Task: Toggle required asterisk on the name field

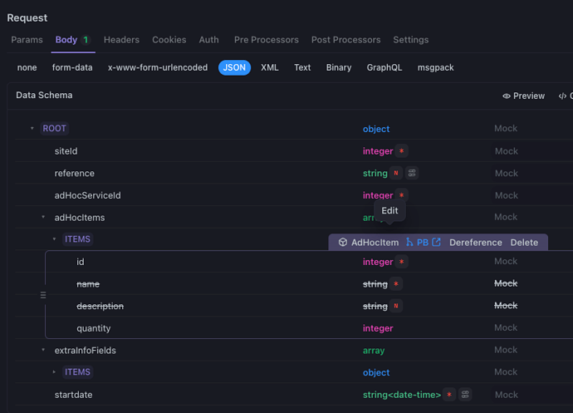Action: [x=396, y=284]
